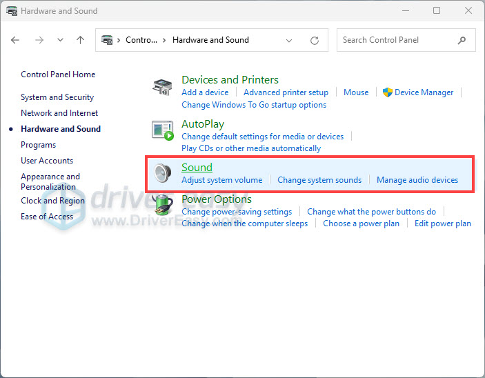
Task: Click the AutoPlay icon
Action: point(163,130)
